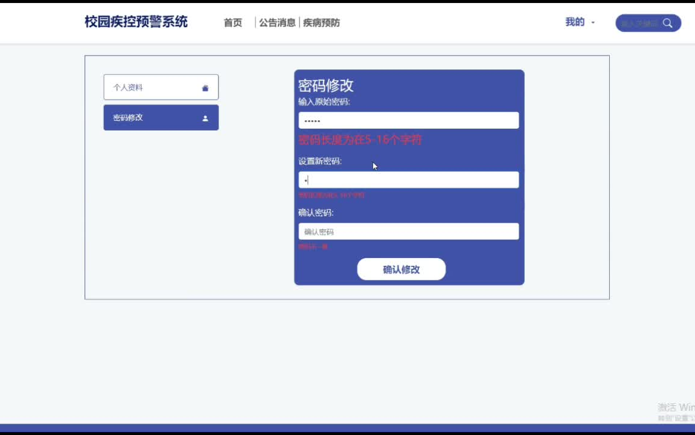The image size is (695, 435).
Task: Click the 确认密码 confirmation field
Action: coord(408,231)
